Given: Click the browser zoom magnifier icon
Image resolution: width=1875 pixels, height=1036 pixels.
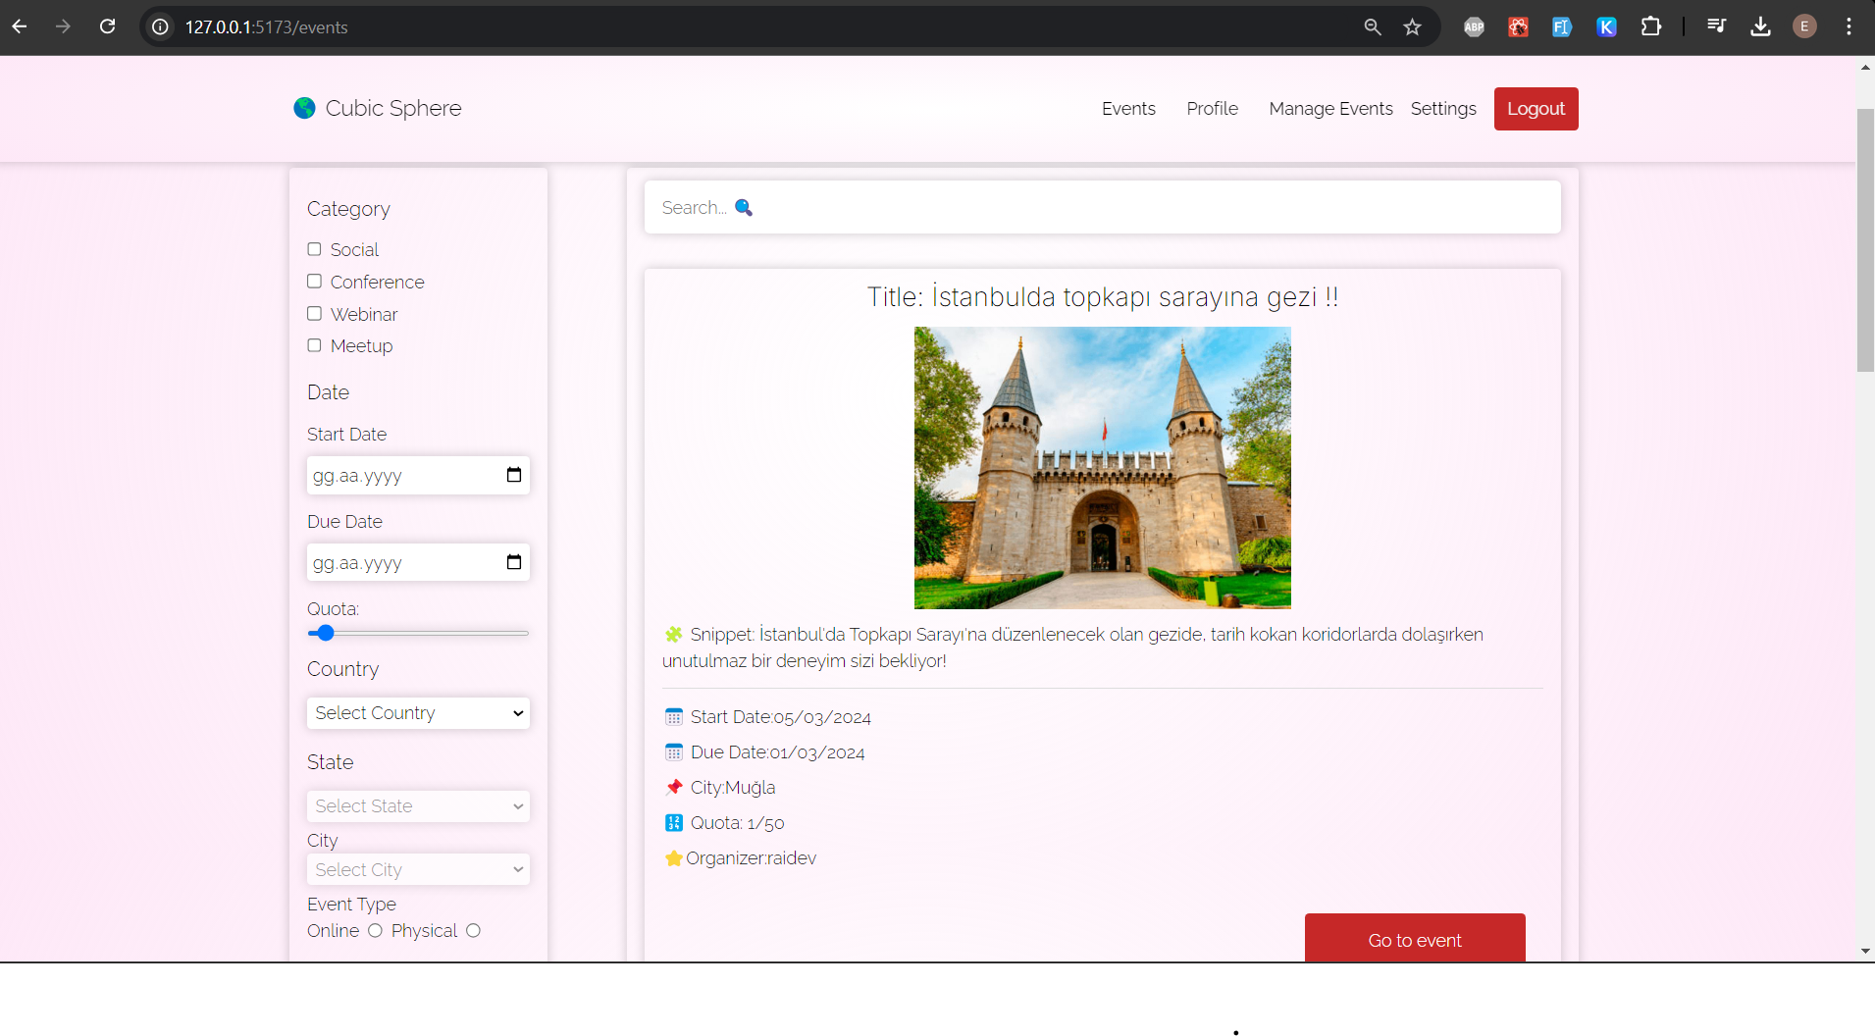Looking at the screenshot, I should [x=1373, y=26].
